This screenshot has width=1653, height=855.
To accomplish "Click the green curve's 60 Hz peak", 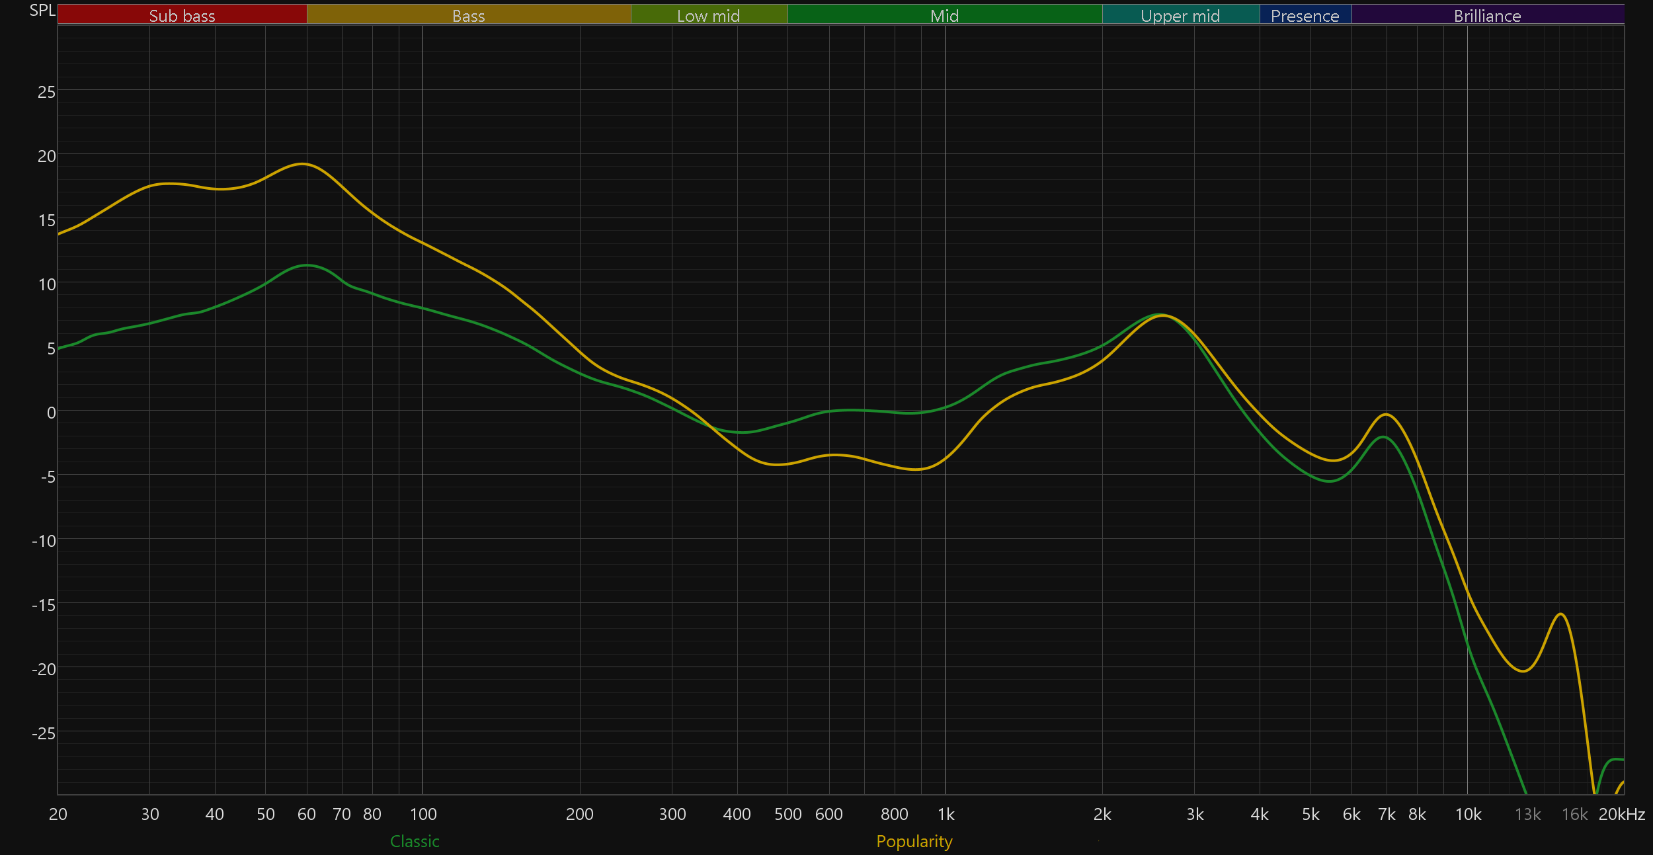I will [x=306, y=265].
